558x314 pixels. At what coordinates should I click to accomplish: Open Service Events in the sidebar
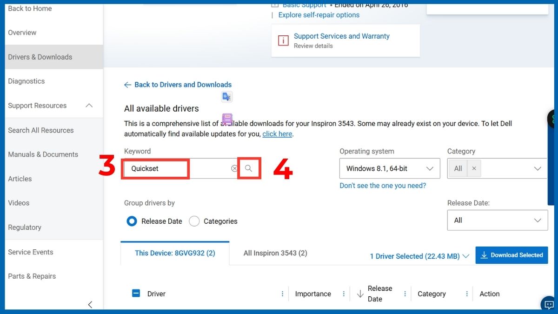[x=31, y=252]
